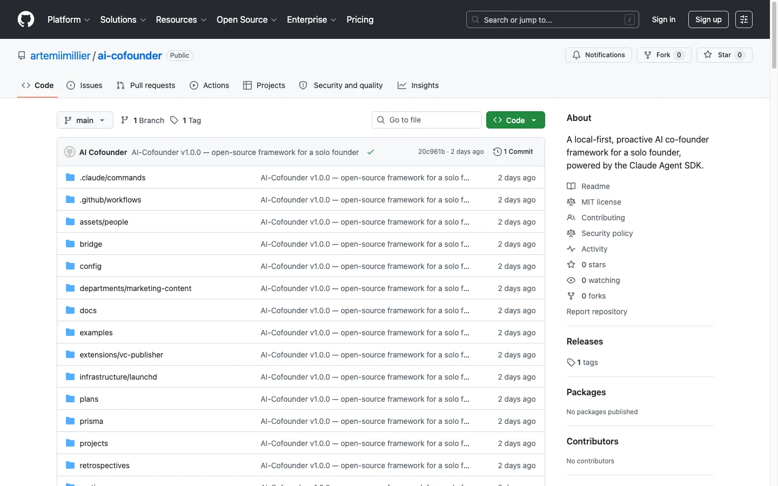778x486 pixels.
Task: Open the 1 Commit history icon
Action: tap(497, 152)
